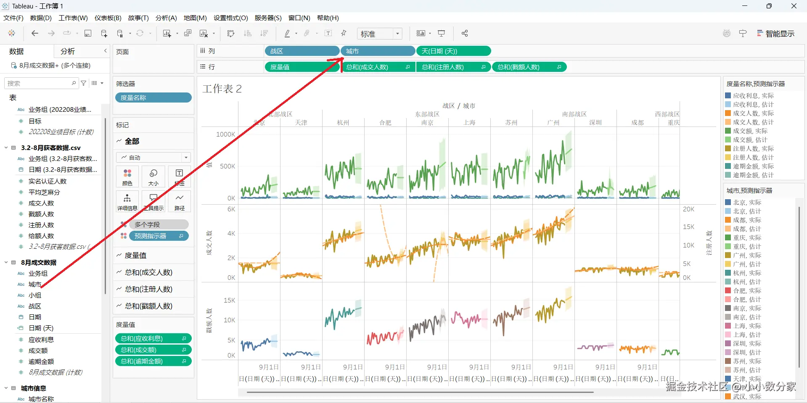Switch to the 分析 pane tab

point(67,51)
